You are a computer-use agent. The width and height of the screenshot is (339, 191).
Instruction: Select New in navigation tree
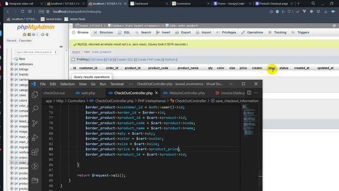(x=22, y=59)
